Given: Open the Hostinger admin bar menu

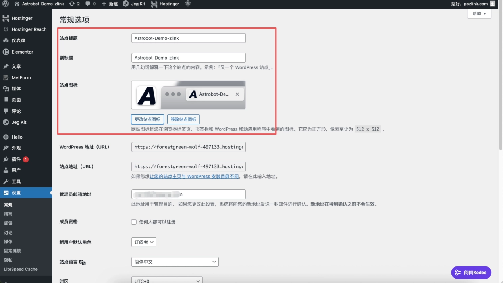Looking at the screenshot, I should coord(166,4).
